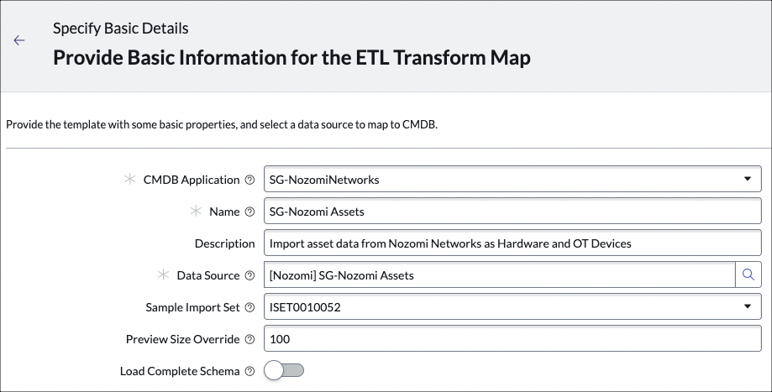Focus the Data Source reference field
The image size is (772, 392).
coord(500,275)
